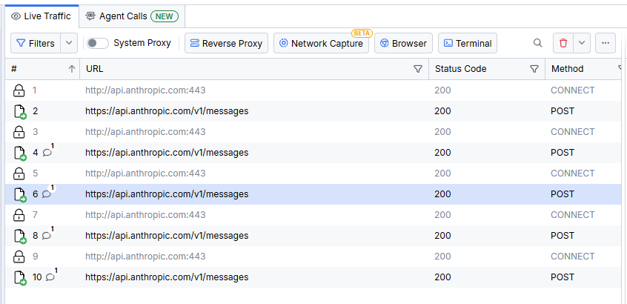Launch the Browser button
This screenshot has height=304, width=627.
[x=403, y=43]
